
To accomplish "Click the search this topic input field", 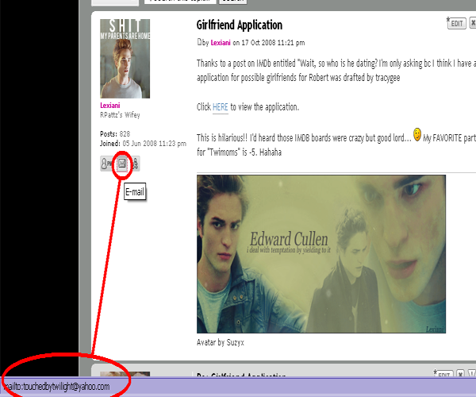I will [x=180, y=2].
